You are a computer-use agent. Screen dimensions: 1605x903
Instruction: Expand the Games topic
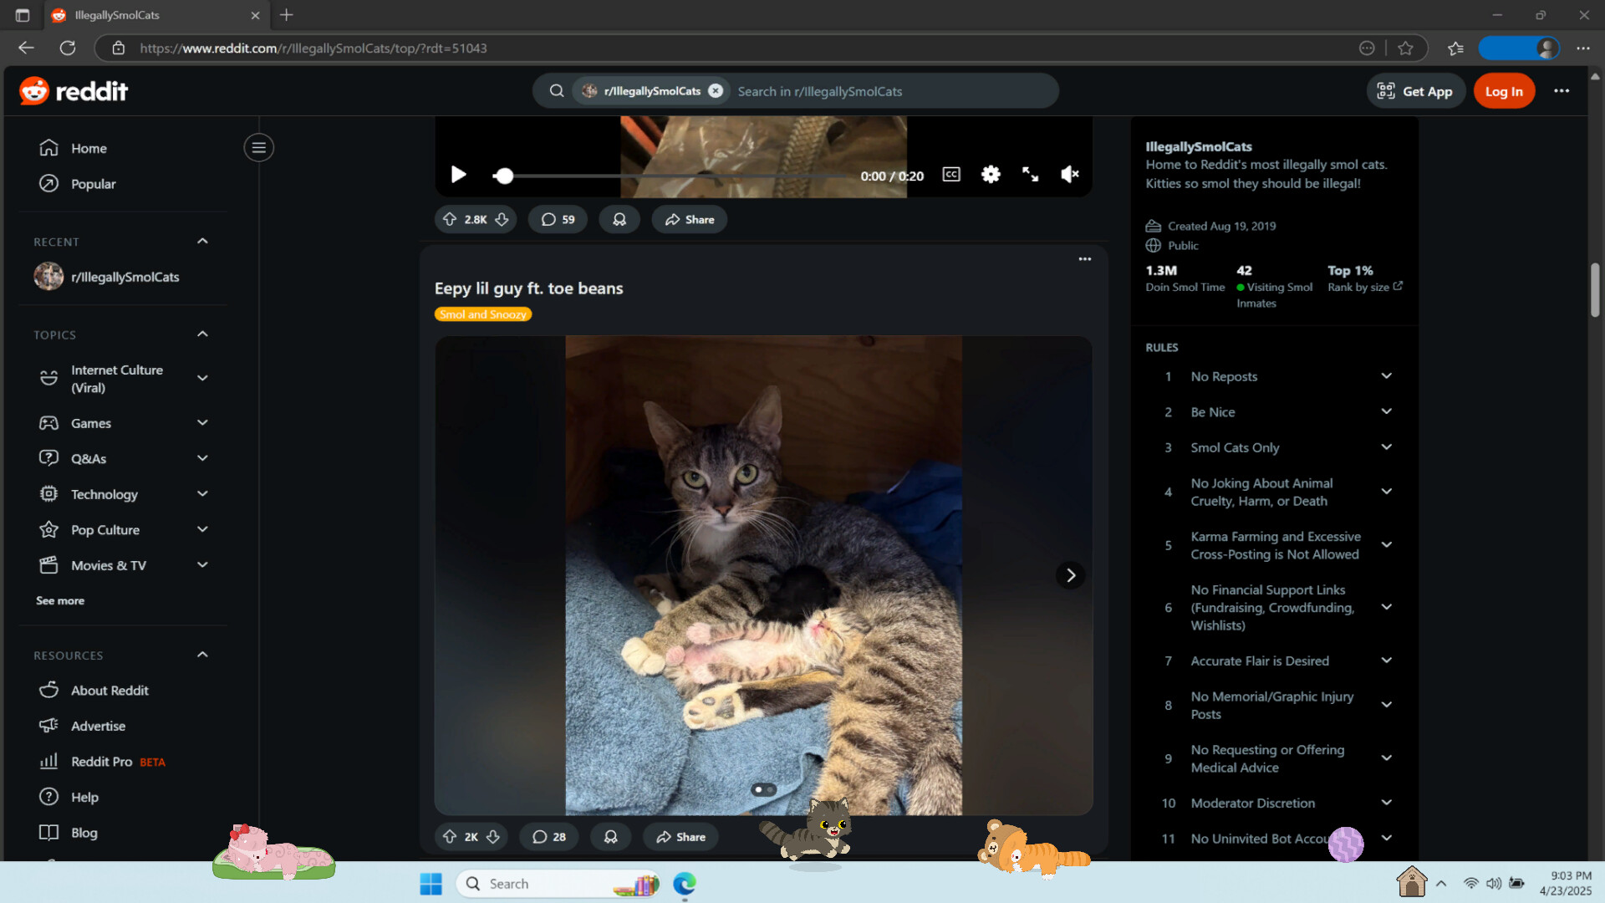point(202,423)
